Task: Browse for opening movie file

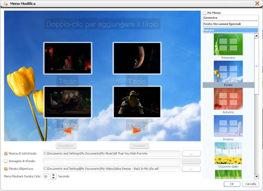Action: pos(191,169)
